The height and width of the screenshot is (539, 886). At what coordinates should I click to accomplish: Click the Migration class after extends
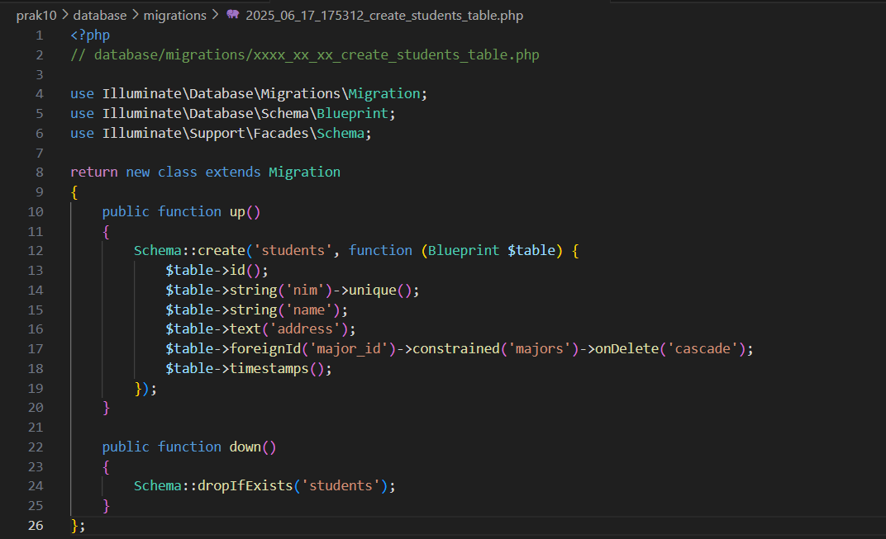[x=304, y=172]
